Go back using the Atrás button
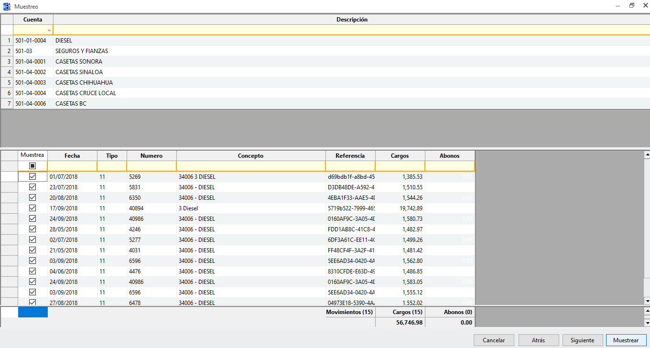 point(538,340)
